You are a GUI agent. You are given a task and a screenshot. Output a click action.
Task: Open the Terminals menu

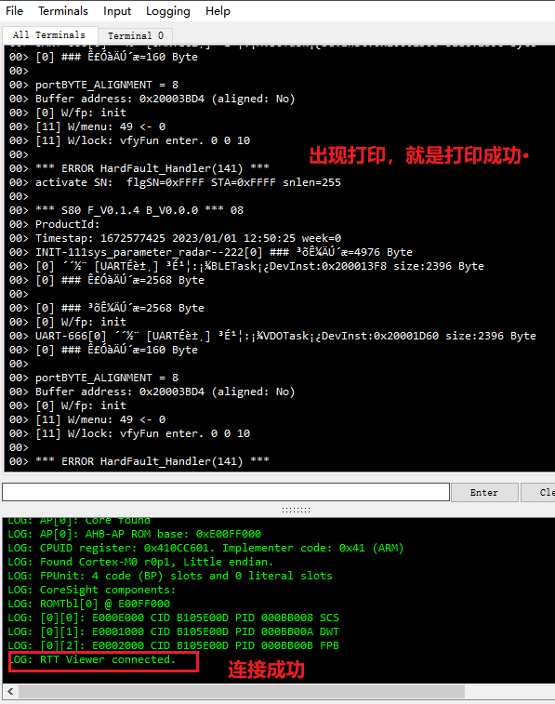63,11
